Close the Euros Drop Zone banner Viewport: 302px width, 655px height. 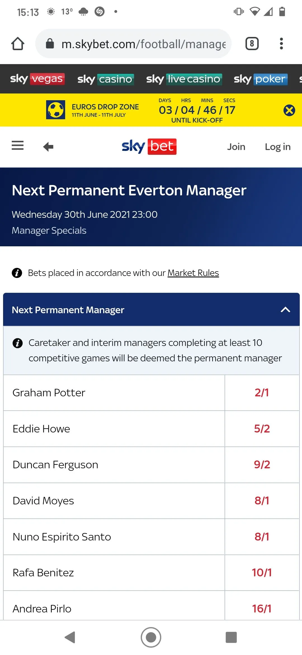pyautogui.click(x=289, y=110)
